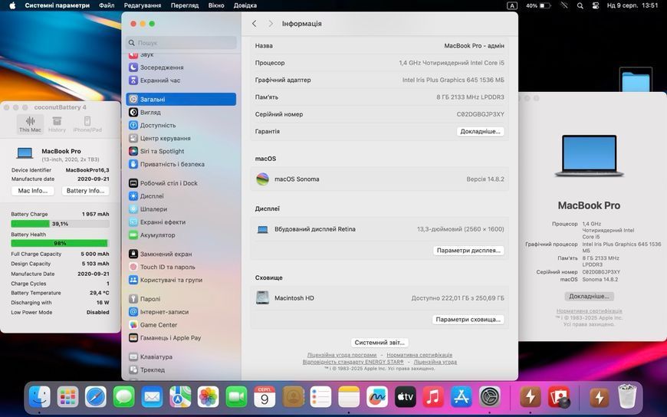Open Ліцензійна угода програми link
The width and height of the screenshot is (667, 417).
342,355
